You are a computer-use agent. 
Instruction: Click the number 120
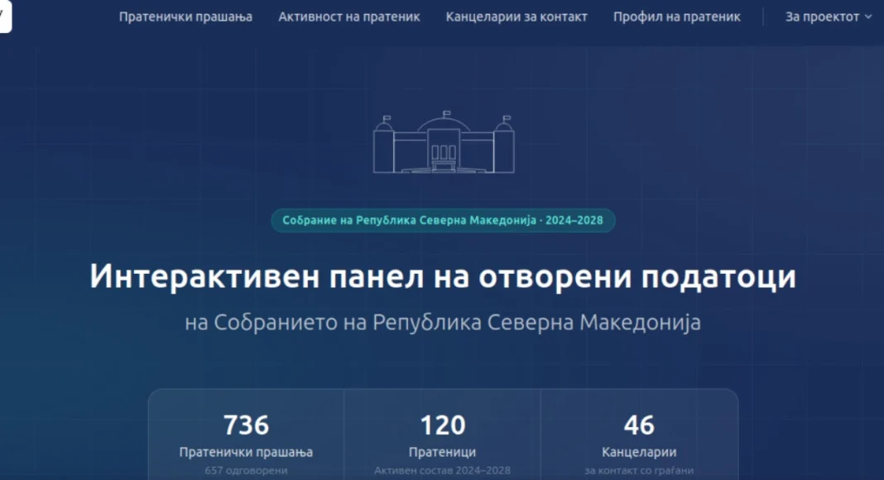pyautogui.click(x=443, y=425)
